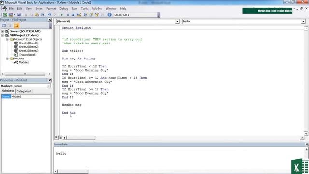Close the Properties - Module1 pane
Viewport: 309px width, 174px height.
click(x=50, y=80)
